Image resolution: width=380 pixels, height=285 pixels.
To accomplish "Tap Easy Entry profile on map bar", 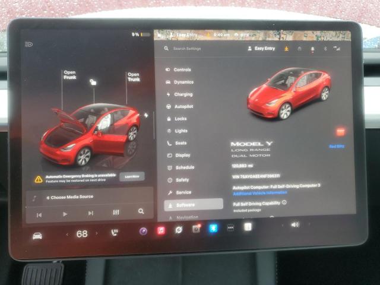I will pyautogui.click(x=184, y=35).
